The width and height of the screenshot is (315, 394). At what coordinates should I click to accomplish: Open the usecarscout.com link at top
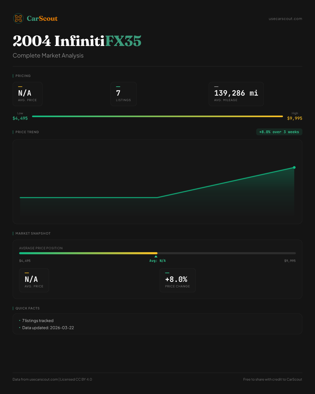[x=285, y=19]
